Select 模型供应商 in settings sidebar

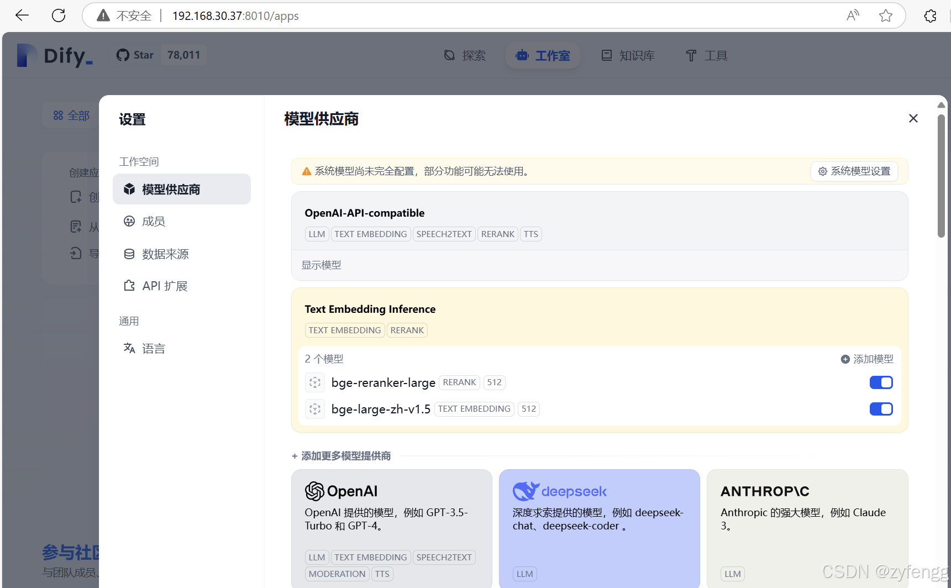pyautogui.click(x=182, y=189)
